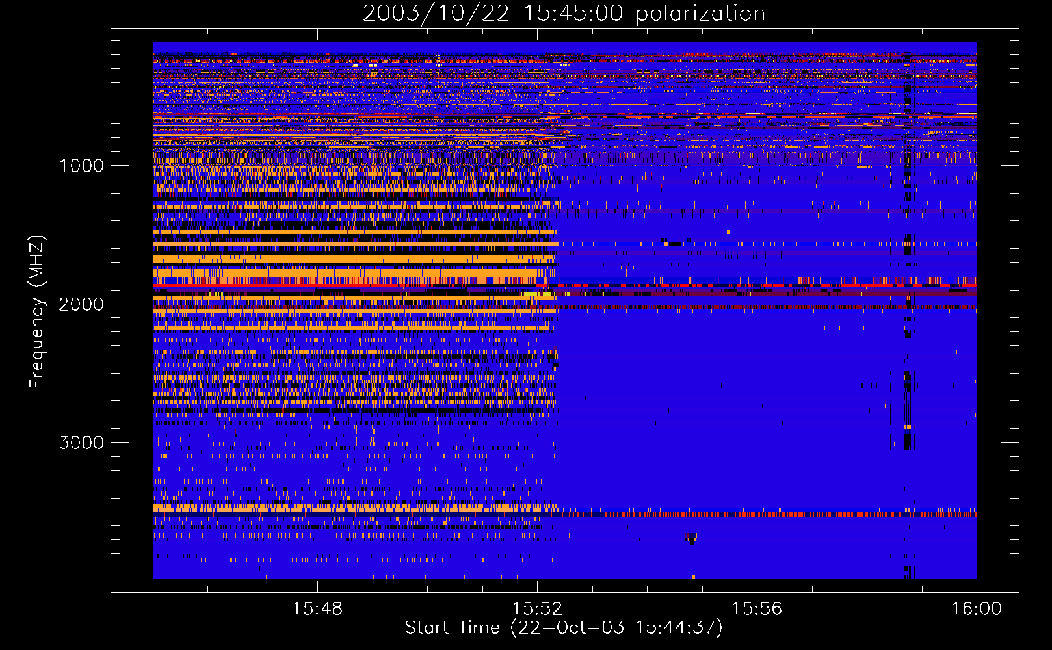Click the 15:52 time tick label

tap(537, 609)
